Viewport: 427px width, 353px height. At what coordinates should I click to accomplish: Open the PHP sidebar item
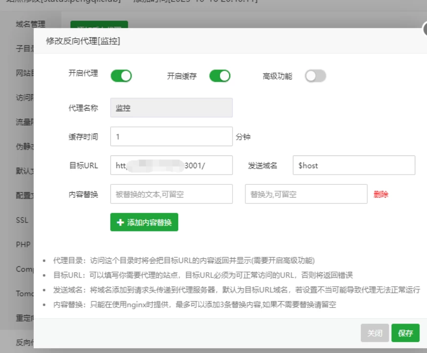[23, 245]
